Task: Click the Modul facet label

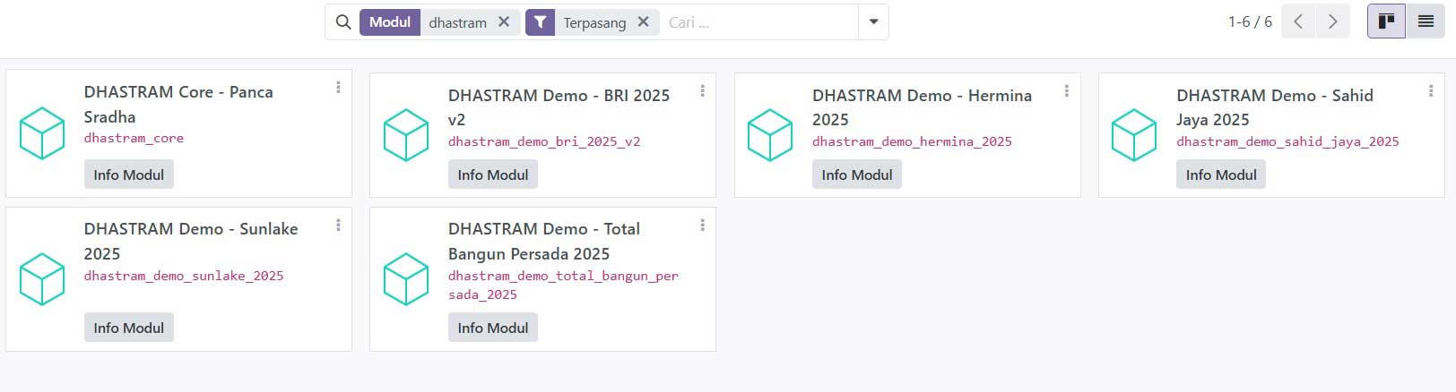Action: 390,22
